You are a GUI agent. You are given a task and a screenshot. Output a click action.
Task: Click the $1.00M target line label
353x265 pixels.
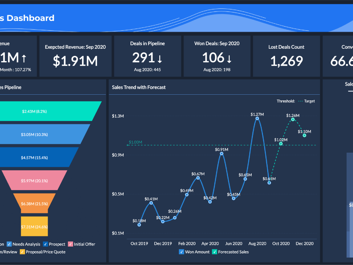coord(135,142)
